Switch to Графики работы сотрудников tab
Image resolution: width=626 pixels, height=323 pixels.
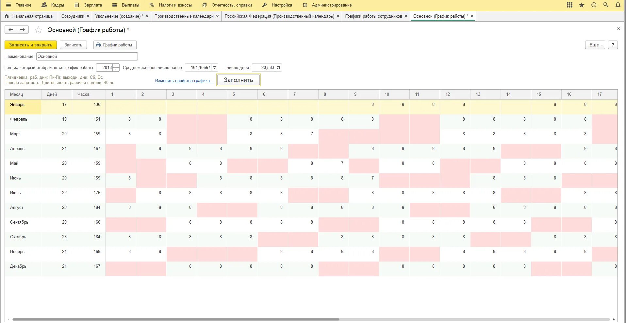tap(373, 16)
